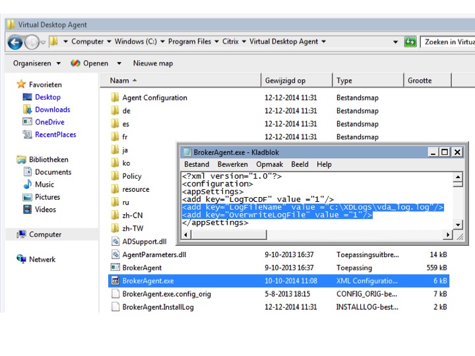The height and width of the screenshot is (356, 475).
Task: Select the Netwerk icon in navigation pane
Action: [21, 259]
